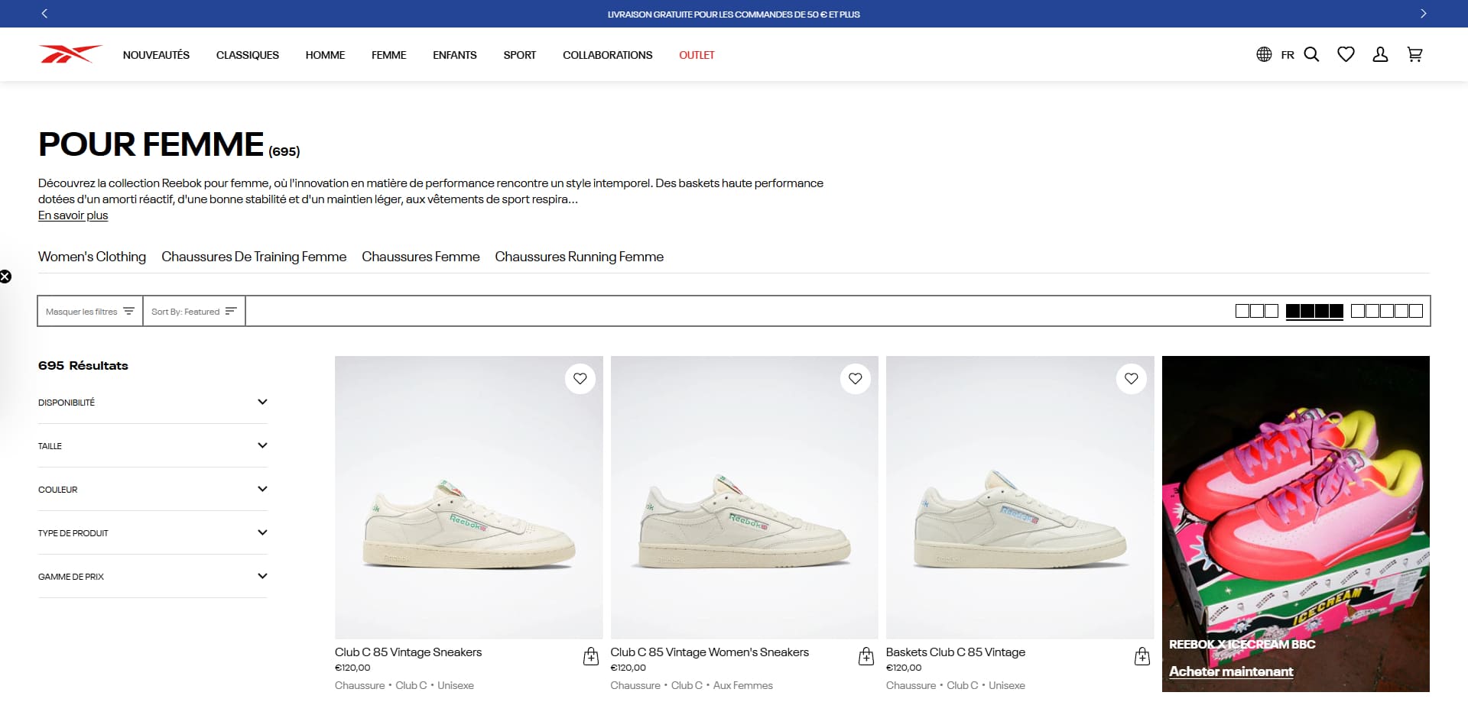
Task: Favorite Club C 85 Vintage Women's Sneakers
Action: pyautogui.click(x=856, y=378)
